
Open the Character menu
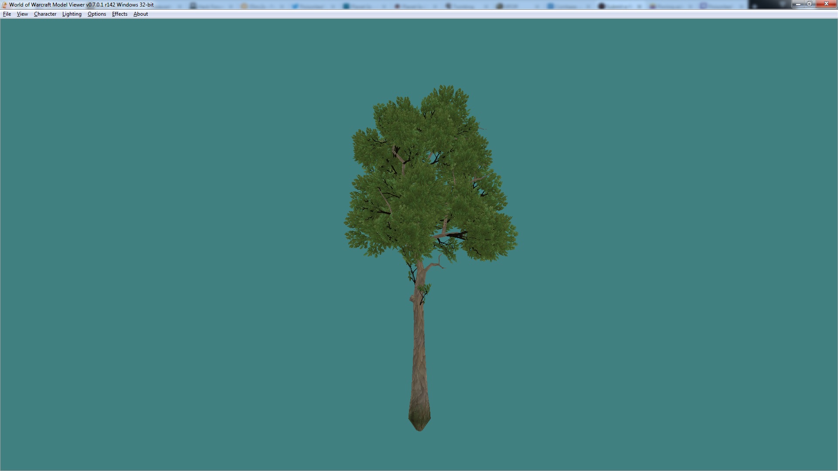(x=45, y=14)
